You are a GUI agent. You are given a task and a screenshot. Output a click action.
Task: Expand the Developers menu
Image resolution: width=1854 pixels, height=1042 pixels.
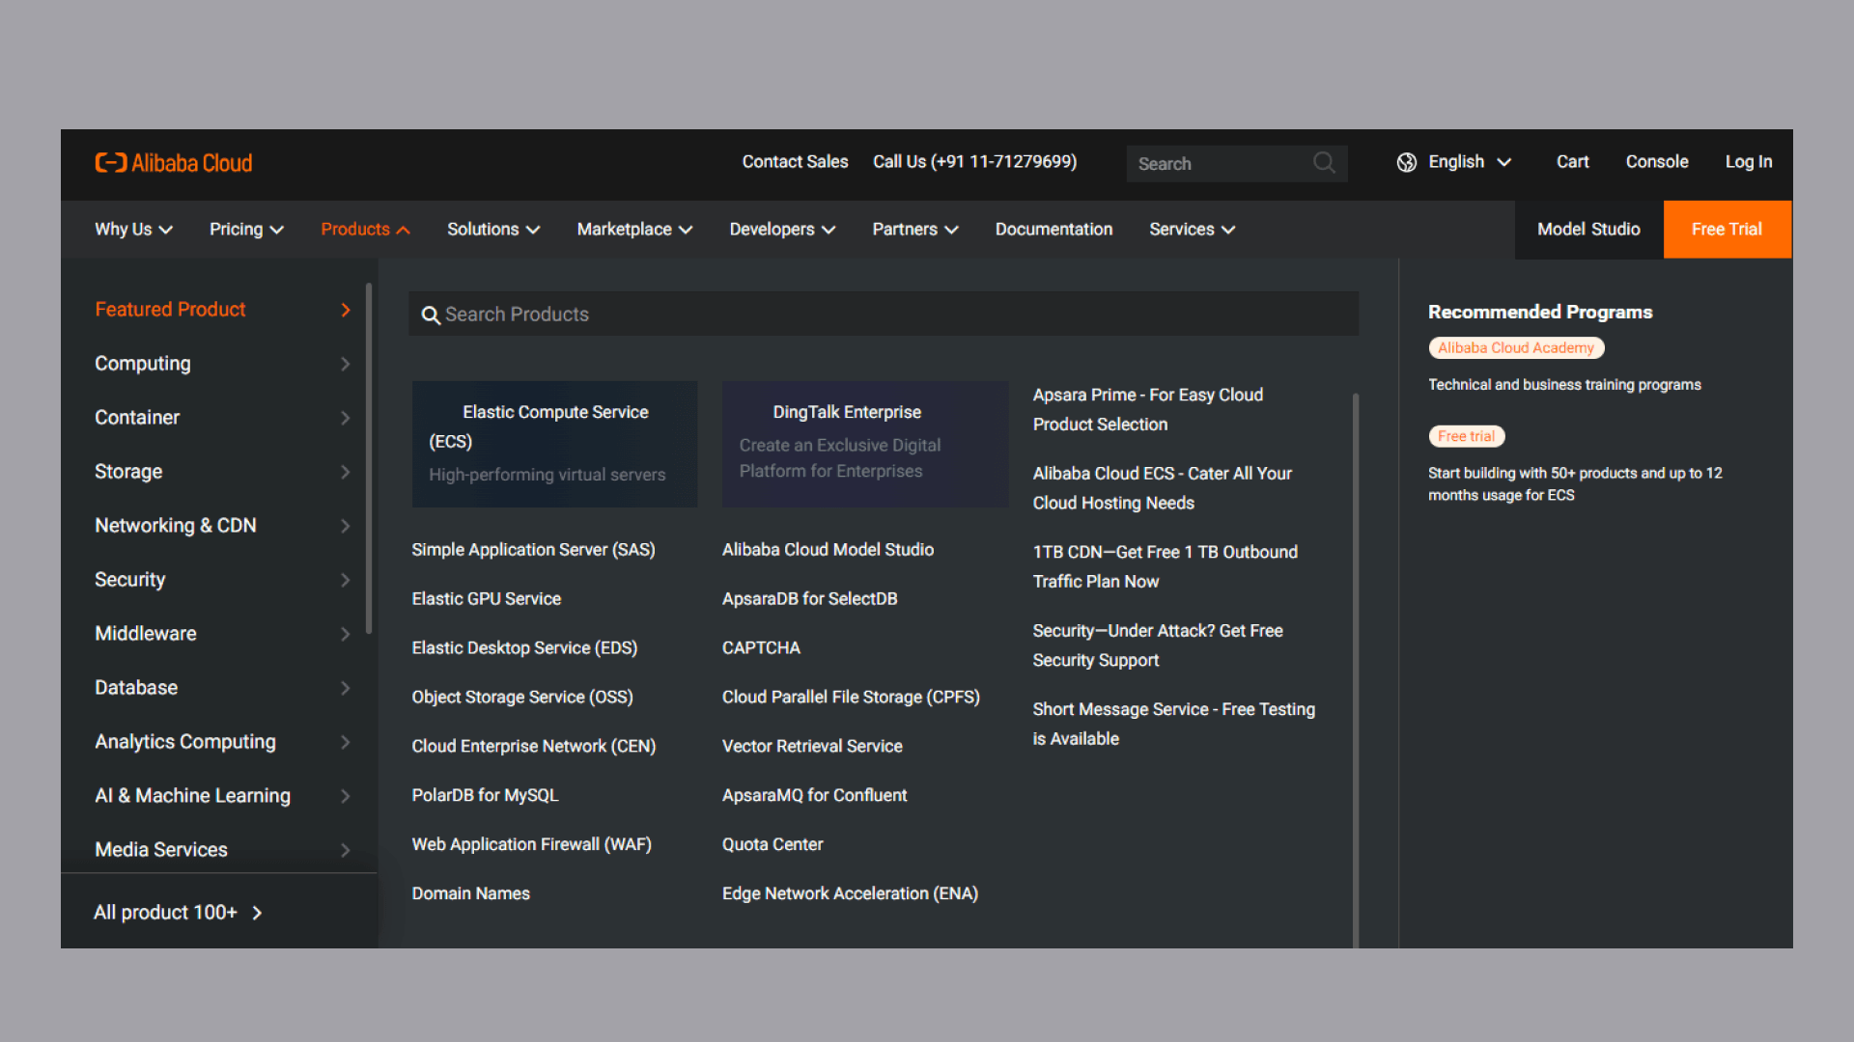point(782,230)
